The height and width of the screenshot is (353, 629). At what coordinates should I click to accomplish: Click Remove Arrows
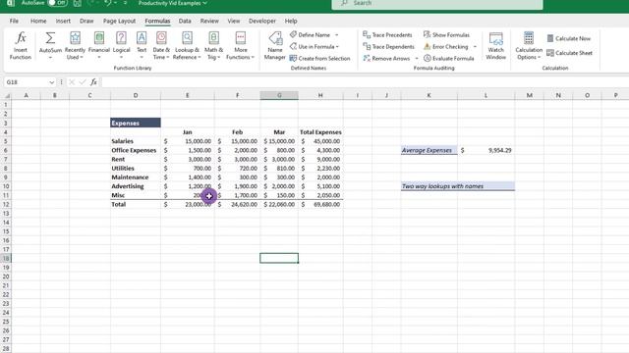point(386,59)
